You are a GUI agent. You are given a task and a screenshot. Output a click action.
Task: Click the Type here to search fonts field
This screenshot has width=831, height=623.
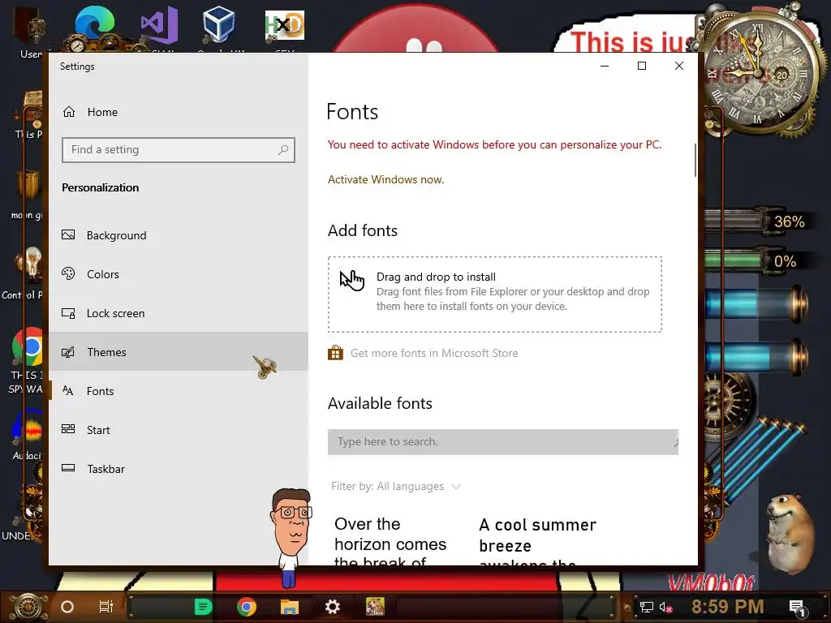click(503, 442)
